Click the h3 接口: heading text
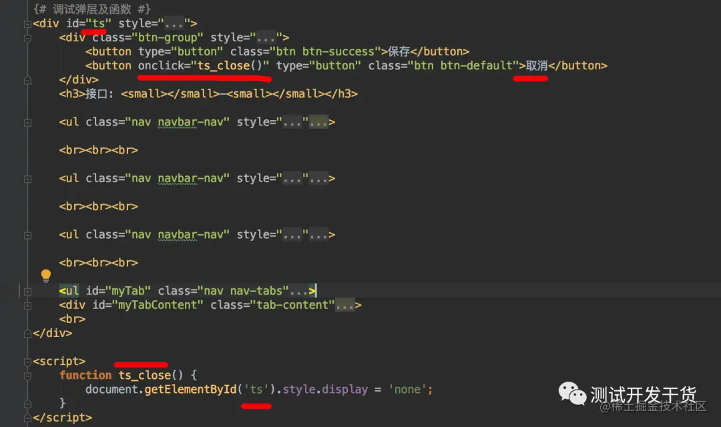 coord(99,94)
